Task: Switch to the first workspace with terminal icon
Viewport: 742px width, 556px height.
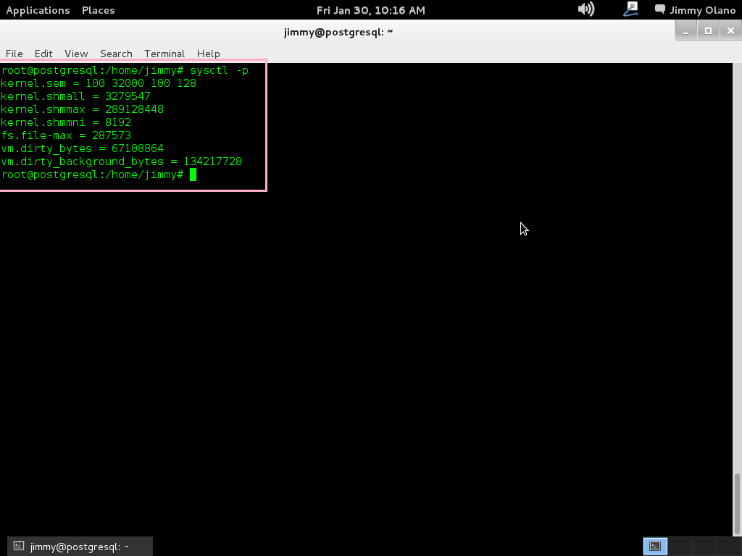Action: tap(655, 547)
